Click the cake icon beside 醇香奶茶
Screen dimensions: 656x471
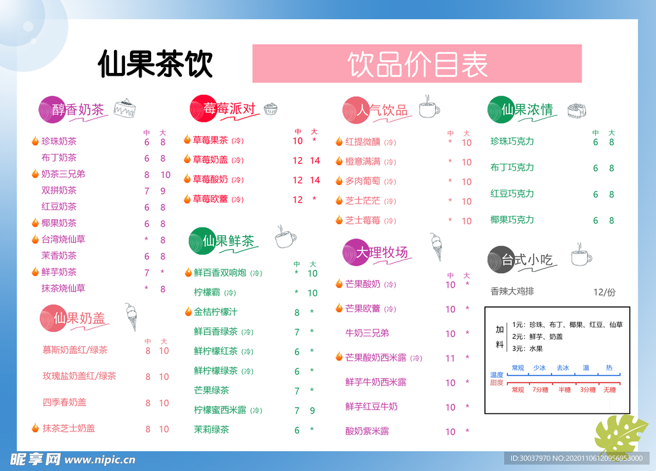point(126,109)
